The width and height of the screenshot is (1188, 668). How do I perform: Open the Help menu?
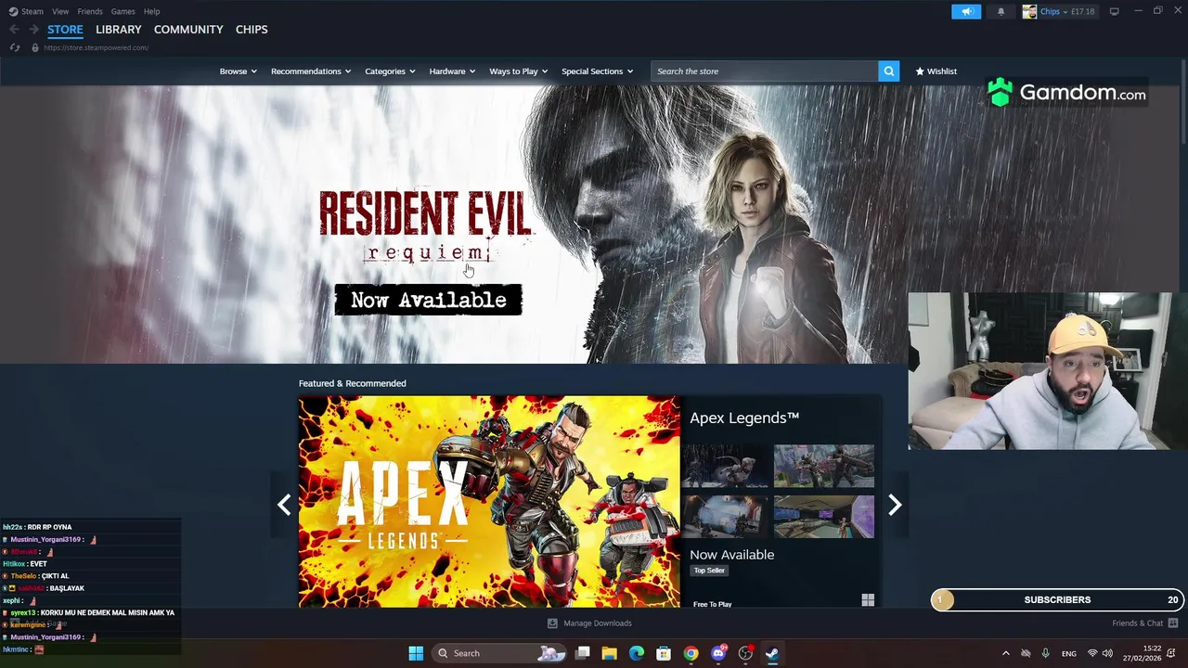(x=151, y=11)
